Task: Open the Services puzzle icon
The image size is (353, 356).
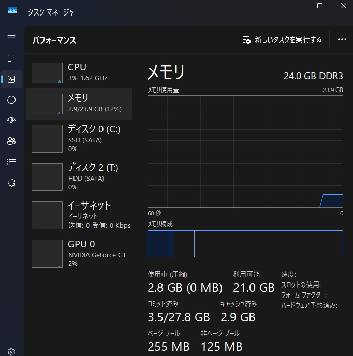Action: 11,182
